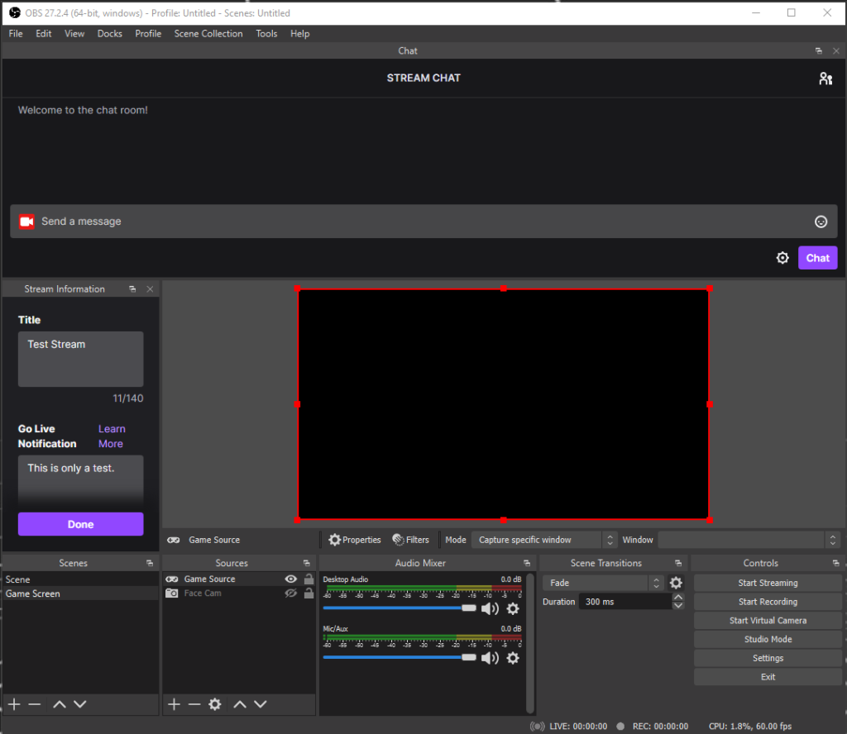
Task: Open Filters for the Game Source
Action: [411, 540]
